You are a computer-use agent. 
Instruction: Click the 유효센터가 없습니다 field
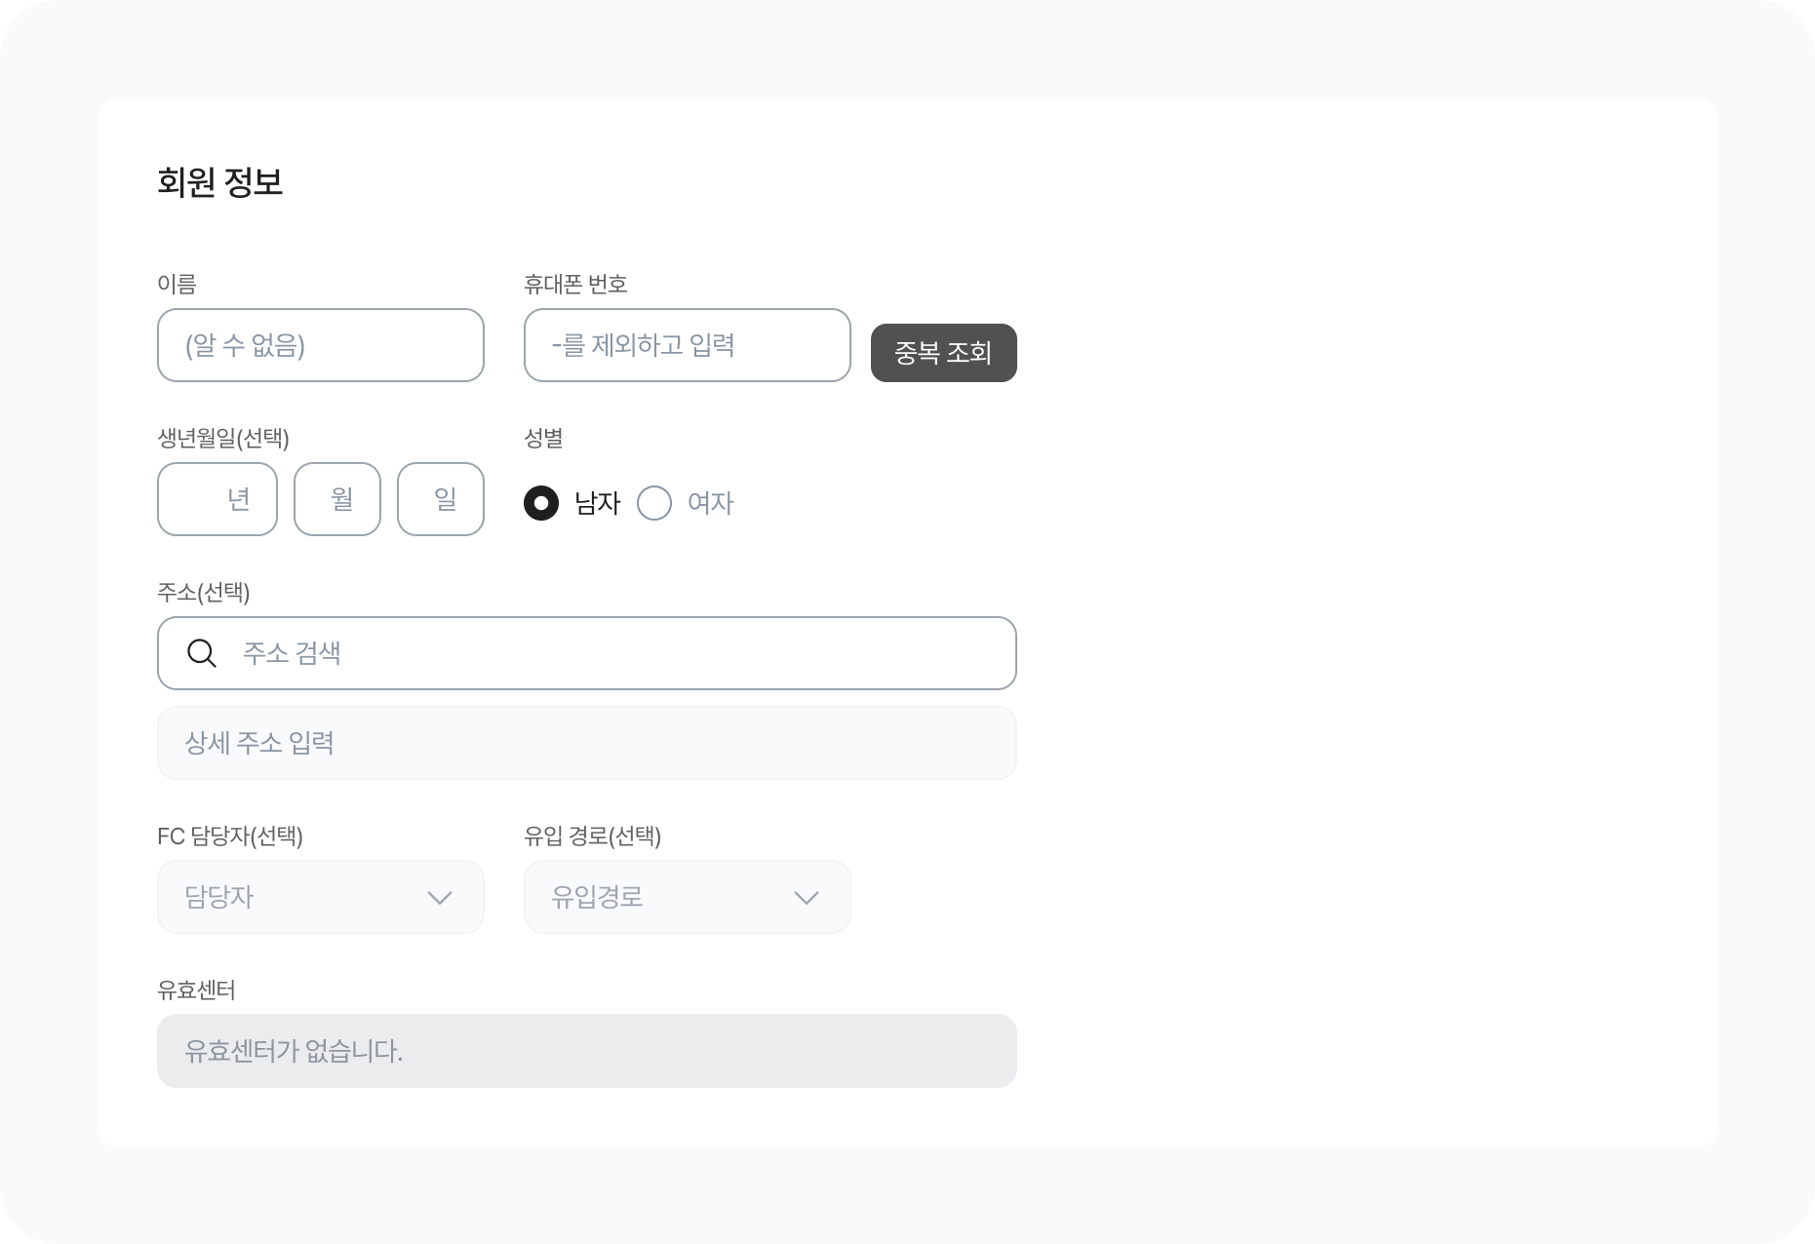(586, 1051)
